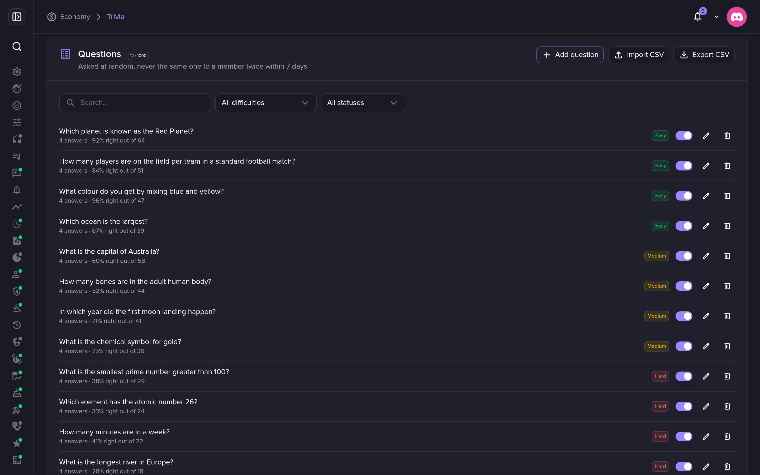Open the birthday cake sidebar icon
The height and width of the screenshot is (475, 760).
click(x=17, y=392)
